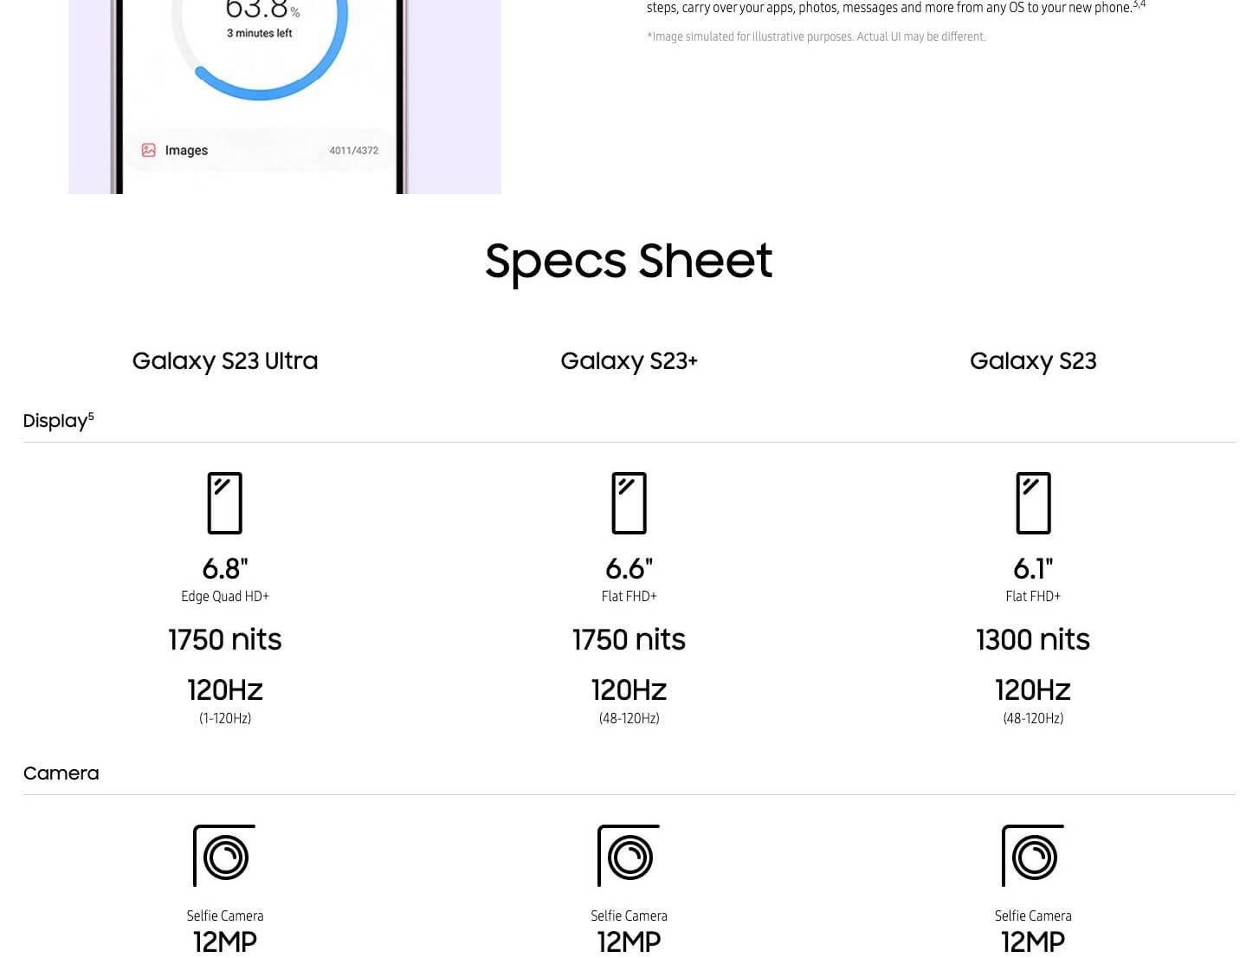The width and height of the screenshot is (1259, 958).
Task: Click the 6.8" Edge Quad HD+ spec
Action: pyautogui.click(x=225, y=579)
